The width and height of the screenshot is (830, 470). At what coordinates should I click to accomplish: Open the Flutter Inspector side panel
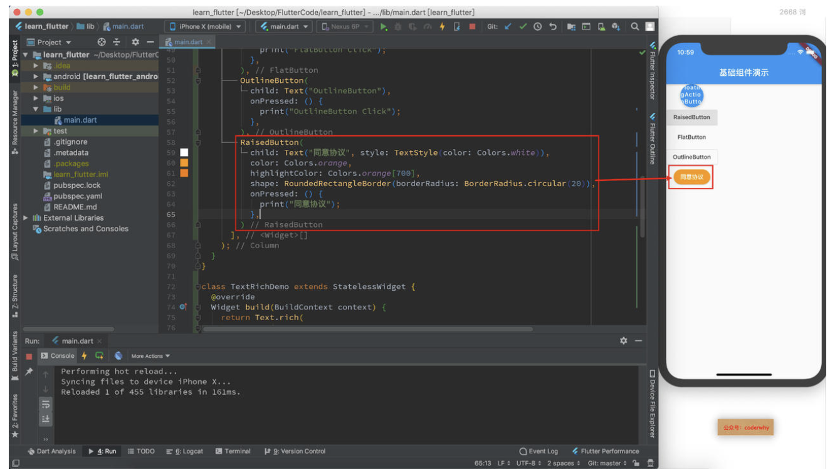pyautogui.click(x=652, y=71)
